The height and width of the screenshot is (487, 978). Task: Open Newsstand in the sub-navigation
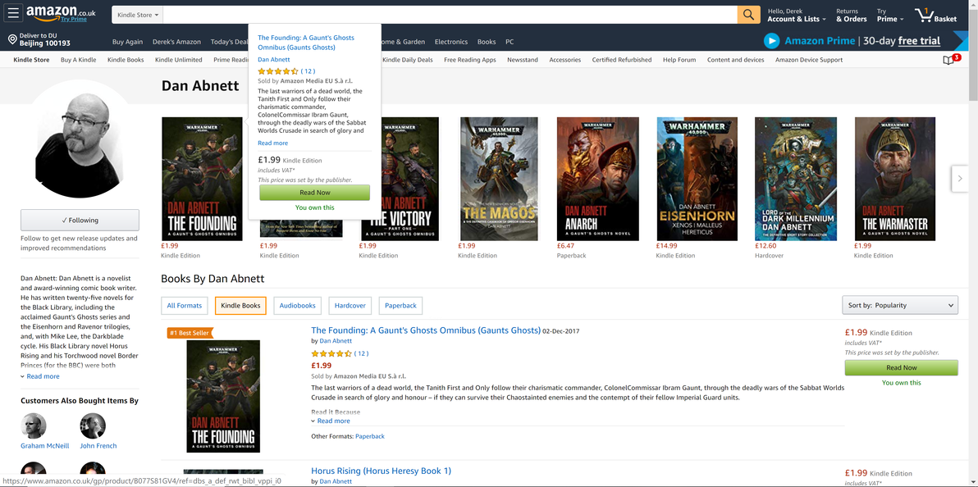pos(523,60)
